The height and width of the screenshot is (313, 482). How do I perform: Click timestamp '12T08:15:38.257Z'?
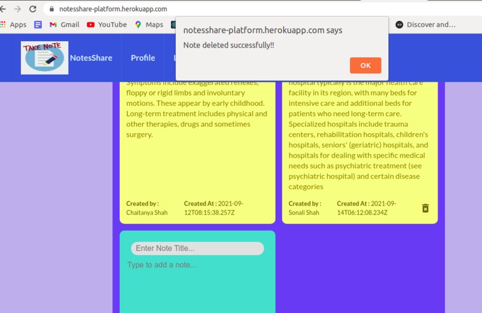pyautogui.click(x=209, y=213)
